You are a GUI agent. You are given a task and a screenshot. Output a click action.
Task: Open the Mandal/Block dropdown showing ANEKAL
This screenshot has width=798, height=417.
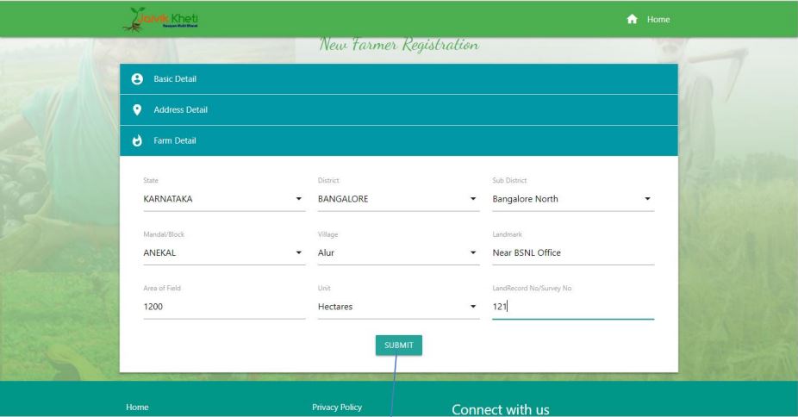(224, 252)
